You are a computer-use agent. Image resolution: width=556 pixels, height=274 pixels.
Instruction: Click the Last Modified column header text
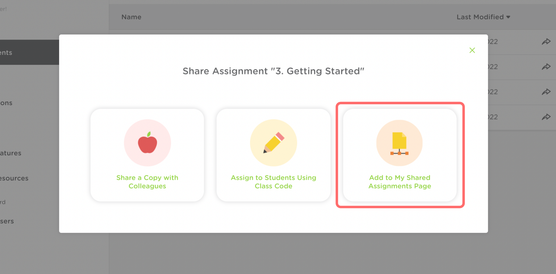pos(480,17)
